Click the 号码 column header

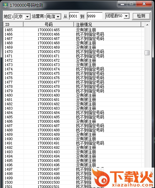[48, 24]
